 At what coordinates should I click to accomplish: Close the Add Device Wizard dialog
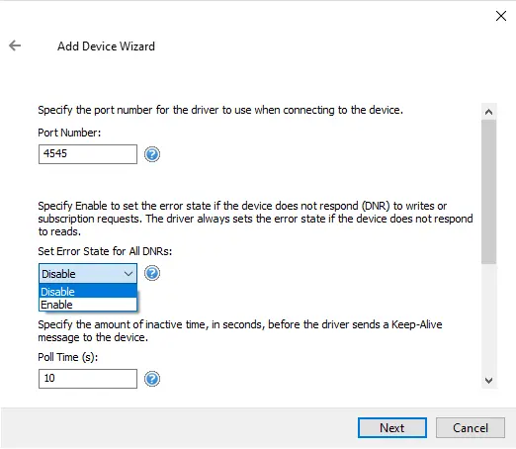pyautogui.click(x=501, y=16)
